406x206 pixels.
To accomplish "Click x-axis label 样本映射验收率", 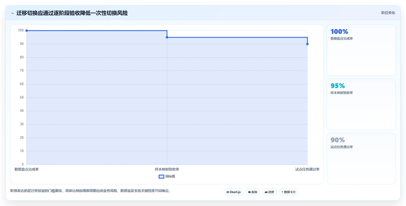I will point(167,169).
